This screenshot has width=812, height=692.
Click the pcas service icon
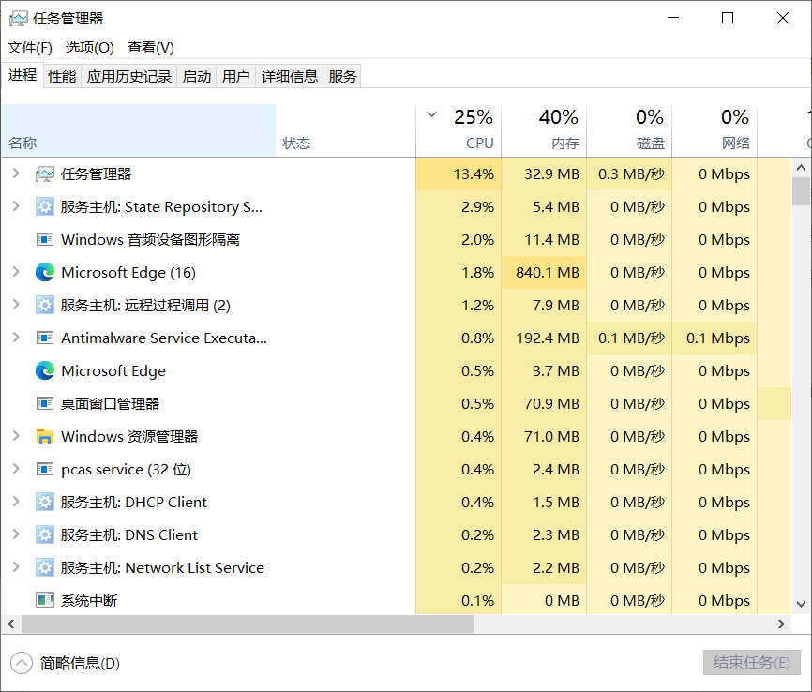(44, 469)
